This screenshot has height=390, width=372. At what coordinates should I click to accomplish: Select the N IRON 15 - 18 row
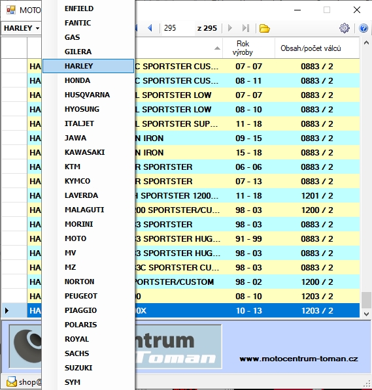tap(193, 152)
